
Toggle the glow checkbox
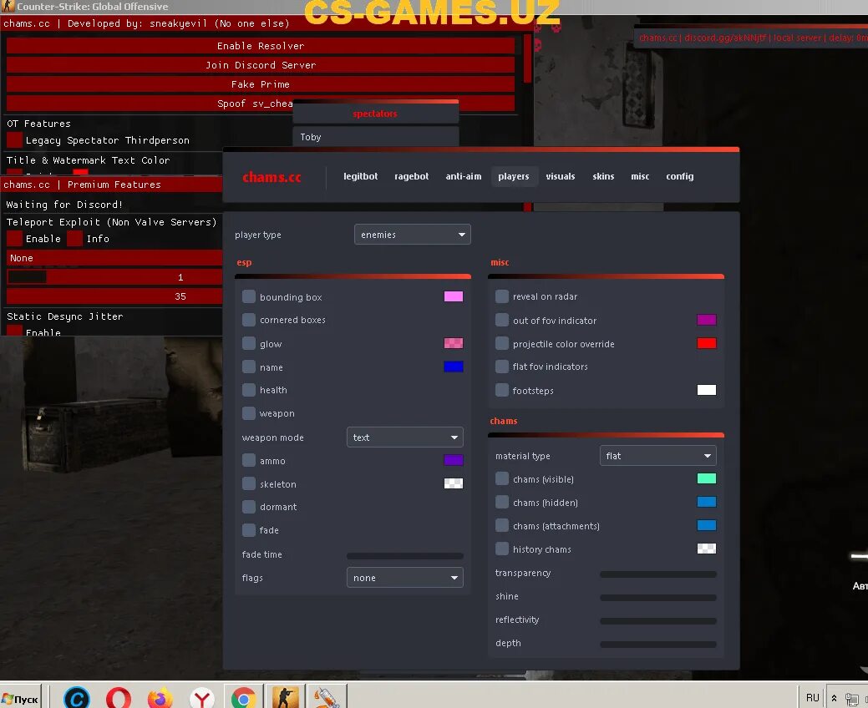249,343
